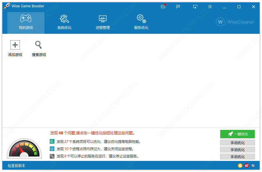Click the 搜索游戏 magnifier icon
Viewport: 262px width, 172px height.
(39, 45)
